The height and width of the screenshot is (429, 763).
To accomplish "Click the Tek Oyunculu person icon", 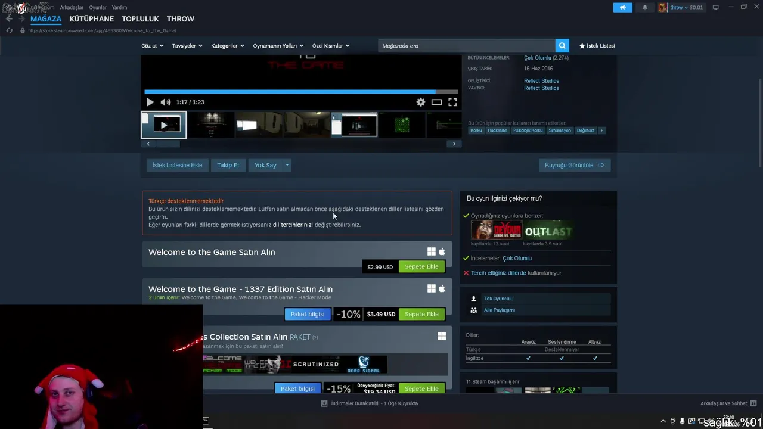I will (x=474, y=299).
